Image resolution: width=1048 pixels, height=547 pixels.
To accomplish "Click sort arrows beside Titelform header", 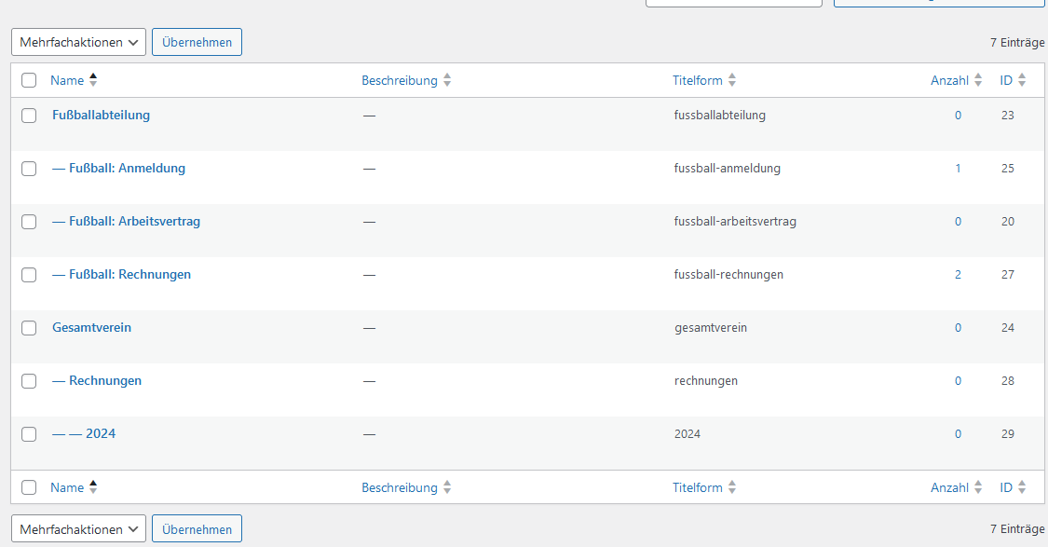I will (x=732, y=80).
